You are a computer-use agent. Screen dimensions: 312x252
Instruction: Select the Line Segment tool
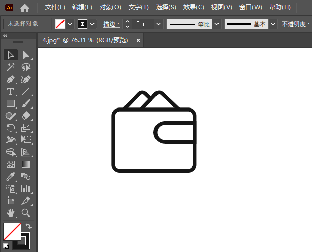pyautogui.click(x=26, y=92)
